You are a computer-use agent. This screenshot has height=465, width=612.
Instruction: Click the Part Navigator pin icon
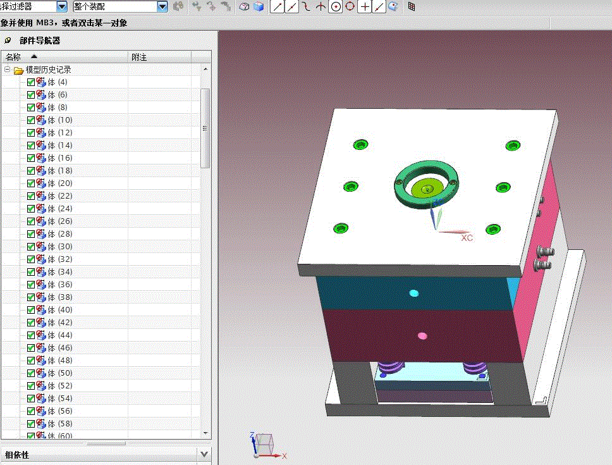(x=8, y=40)
